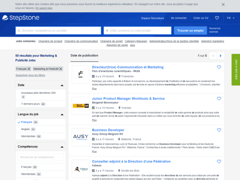Click the Trouver un emploi button

(x=190, y=31)
